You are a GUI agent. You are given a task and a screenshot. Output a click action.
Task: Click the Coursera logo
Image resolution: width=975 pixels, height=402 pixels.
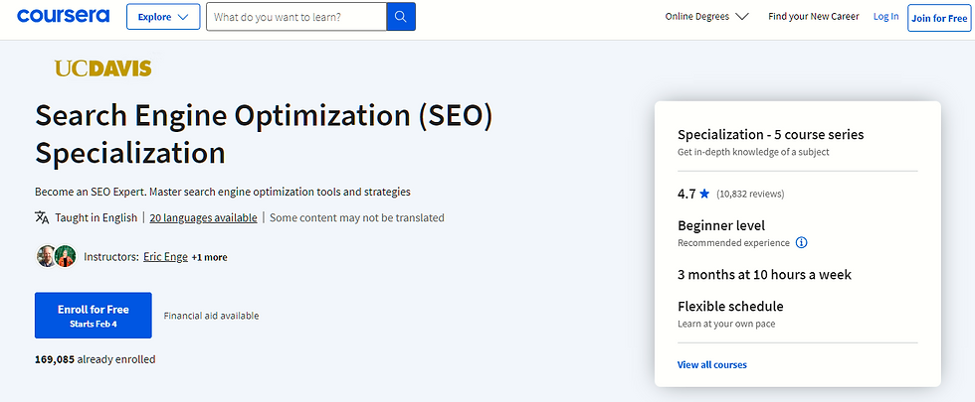tap(66, 16)
